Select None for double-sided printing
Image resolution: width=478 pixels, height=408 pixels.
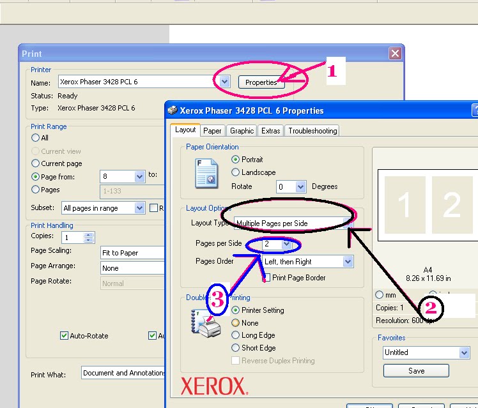[x=235, y=322]
